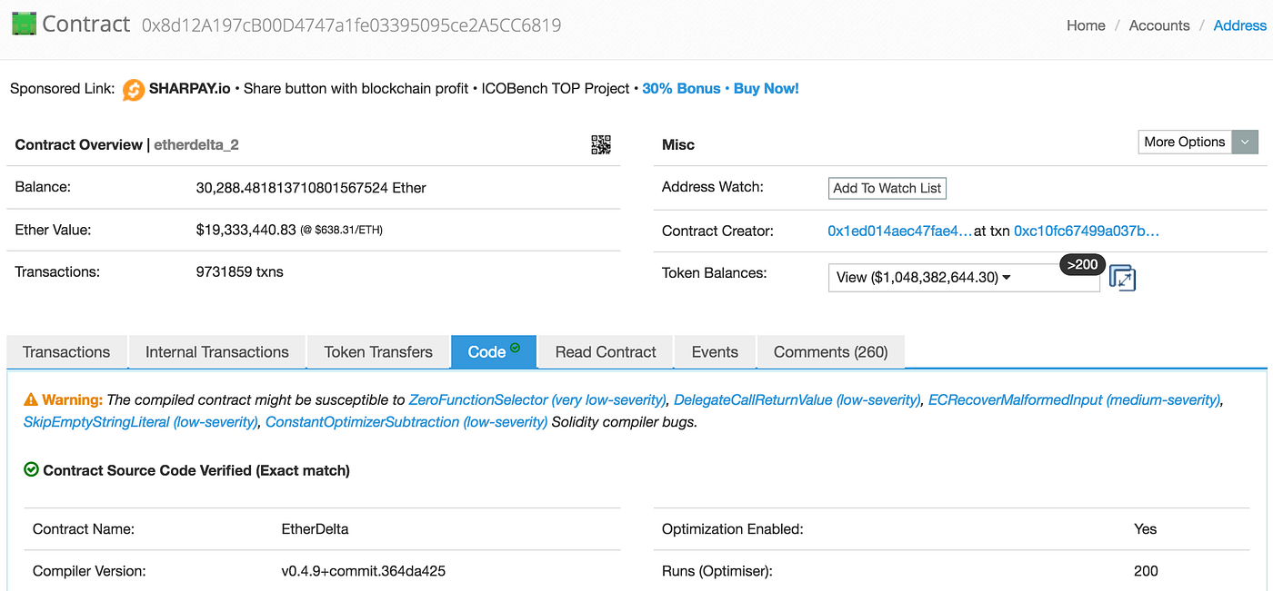Click the >200 token count badge
The height and width of the screenshot is (591, 1273).
point(1082,265)
